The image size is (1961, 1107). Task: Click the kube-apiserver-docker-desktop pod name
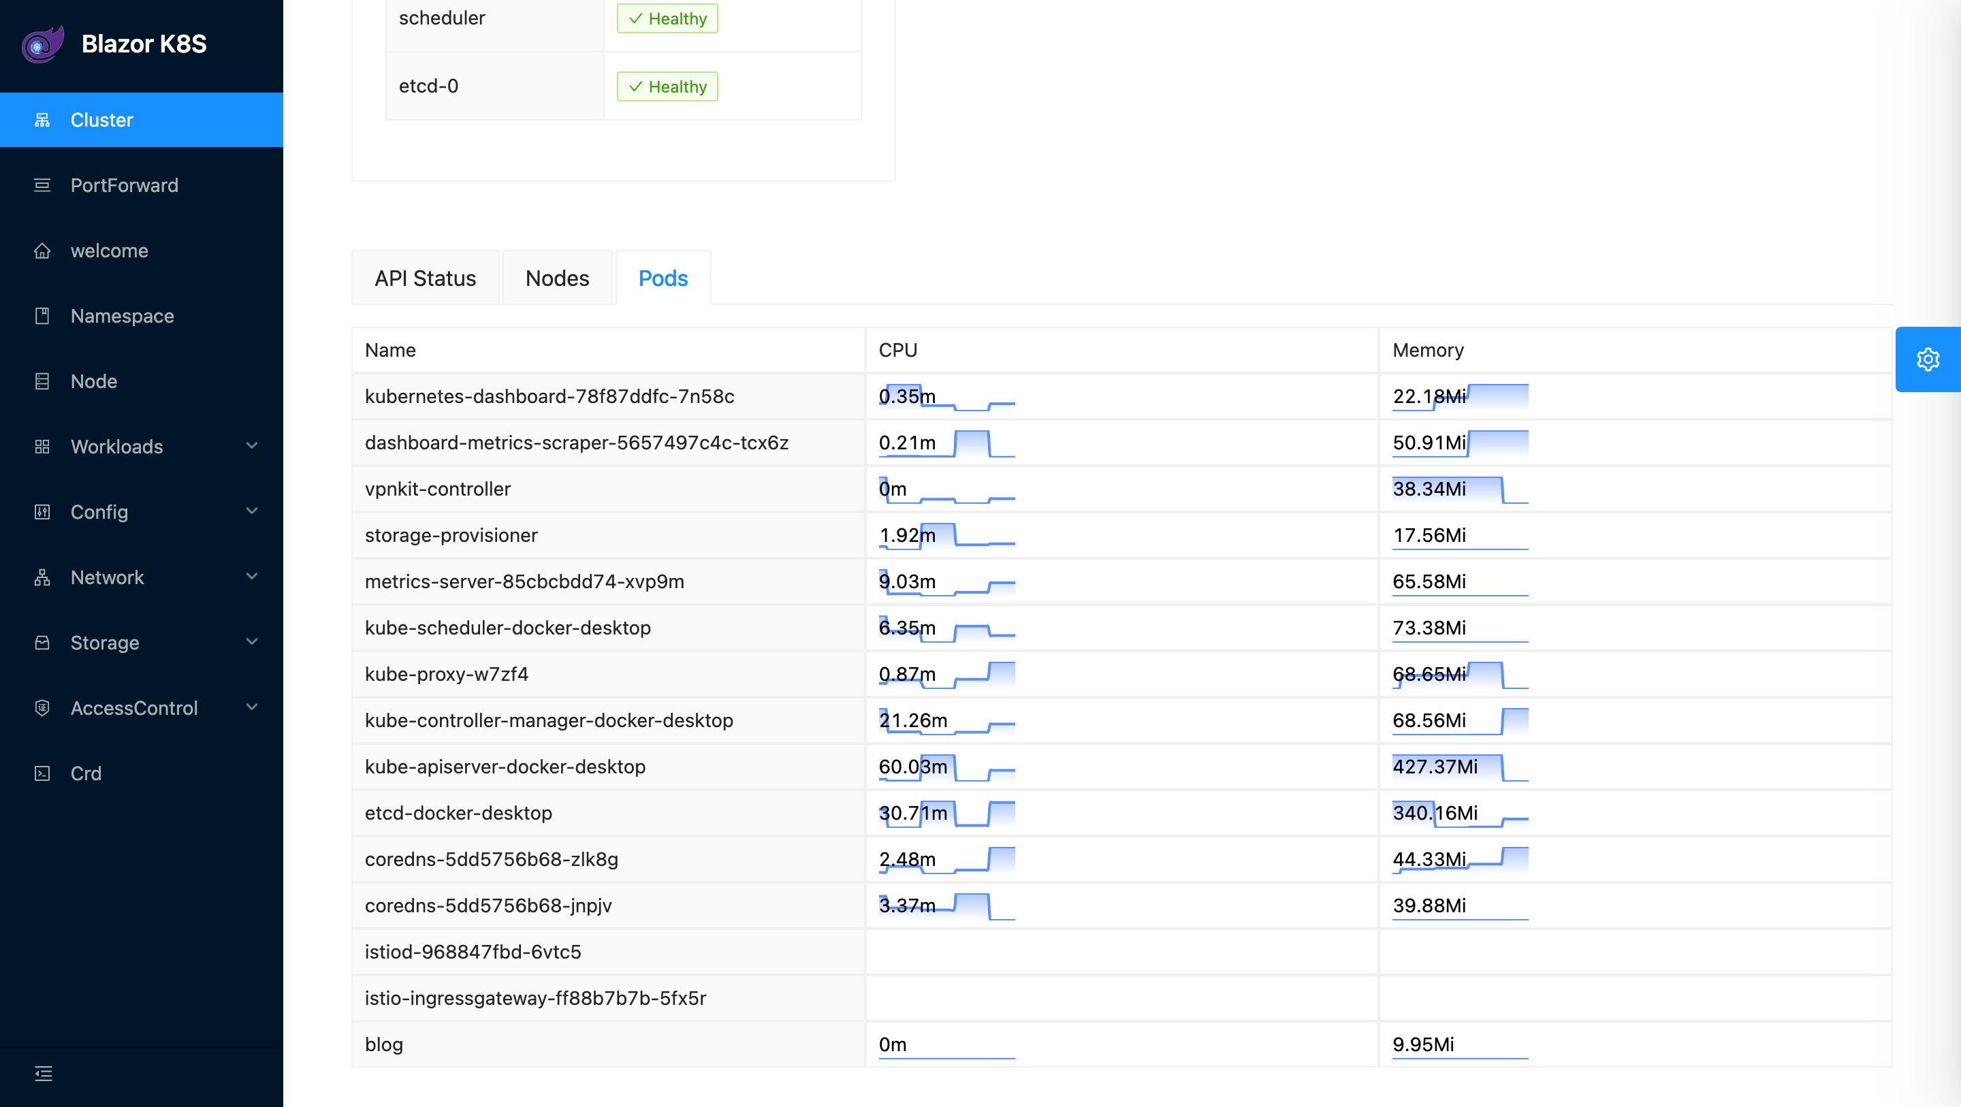[505, 767]
